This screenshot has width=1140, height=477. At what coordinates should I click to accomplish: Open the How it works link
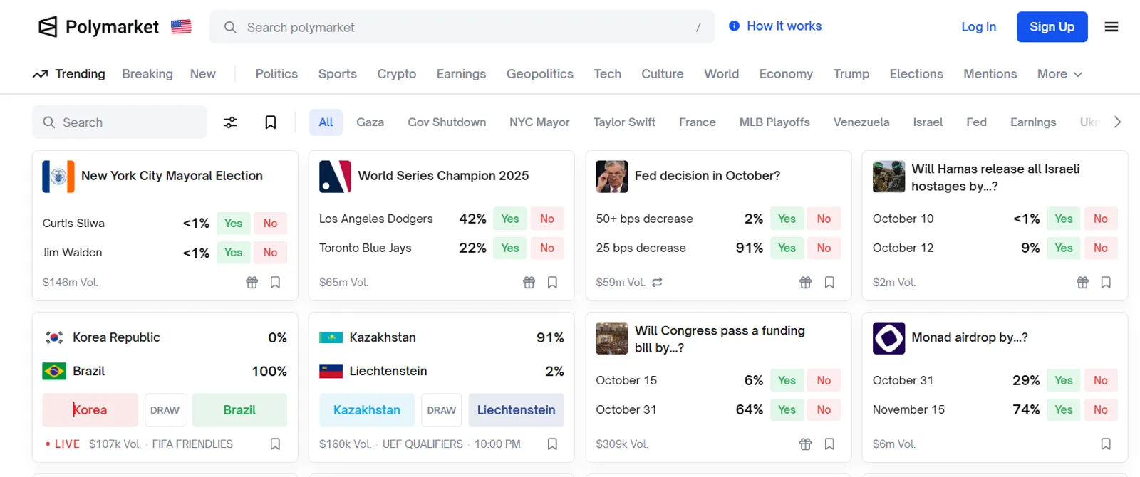click(775, 26)
